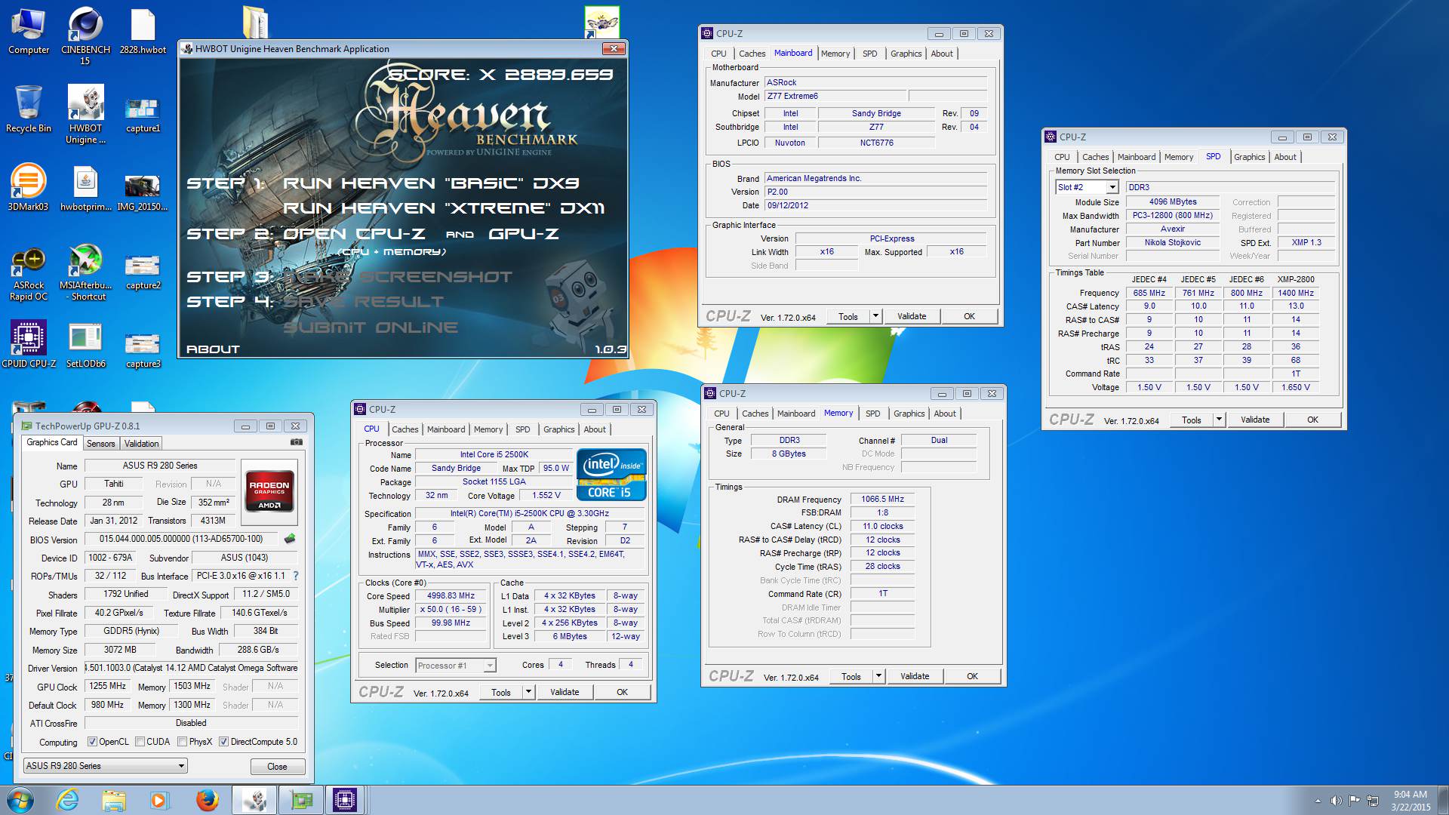The height and width of the screenshot is (815, 1449).
Task: Expand Tools arrow in CPU-Z SPD window
Action: (1219, 420)
